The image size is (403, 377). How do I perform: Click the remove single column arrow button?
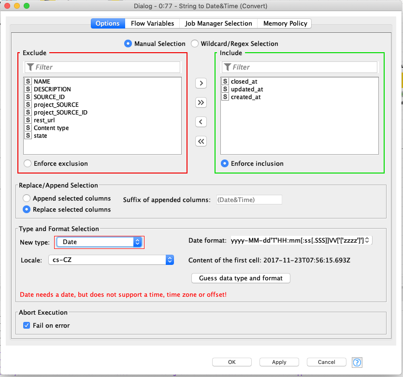coord(201,122)
